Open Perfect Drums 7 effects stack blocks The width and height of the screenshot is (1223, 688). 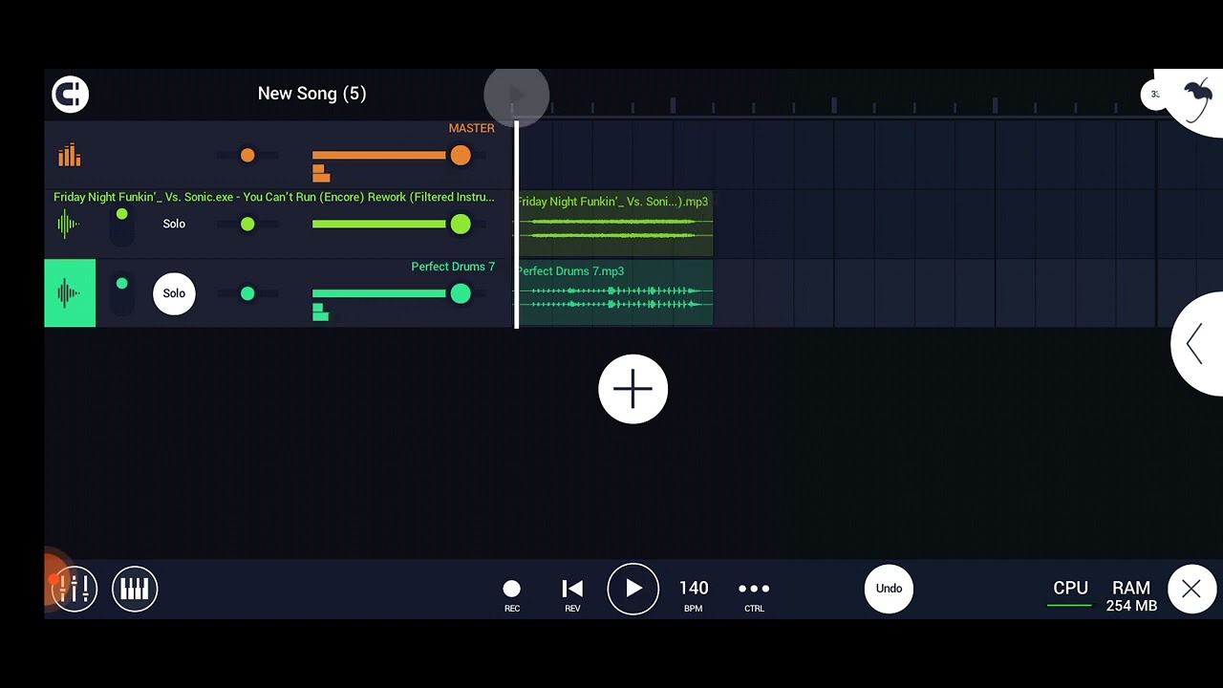click(x=320, y=312)
